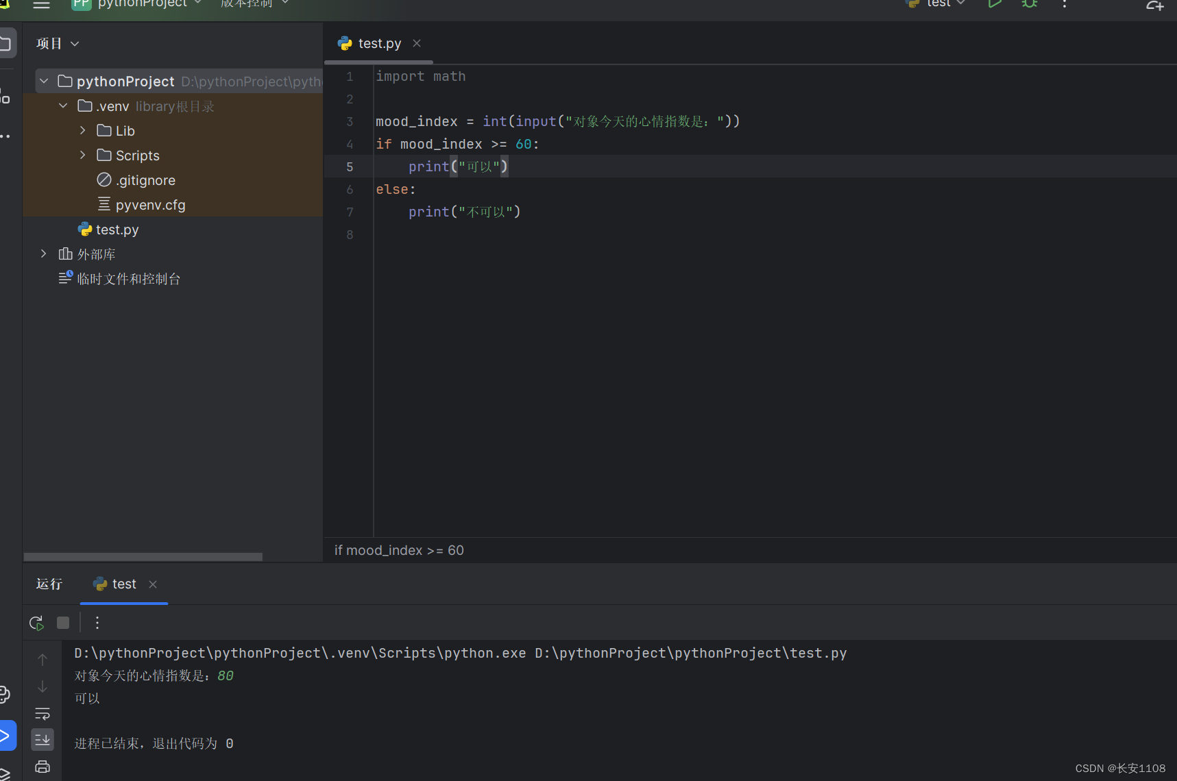The image size is (1177, 781).
Task: Open the structure tool window icon
Action: 5,96
